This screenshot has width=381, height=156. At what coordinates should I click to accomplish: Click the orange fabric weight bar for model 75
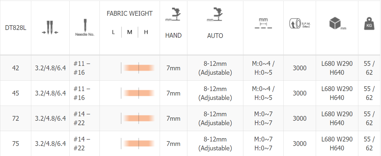(139, 144)
